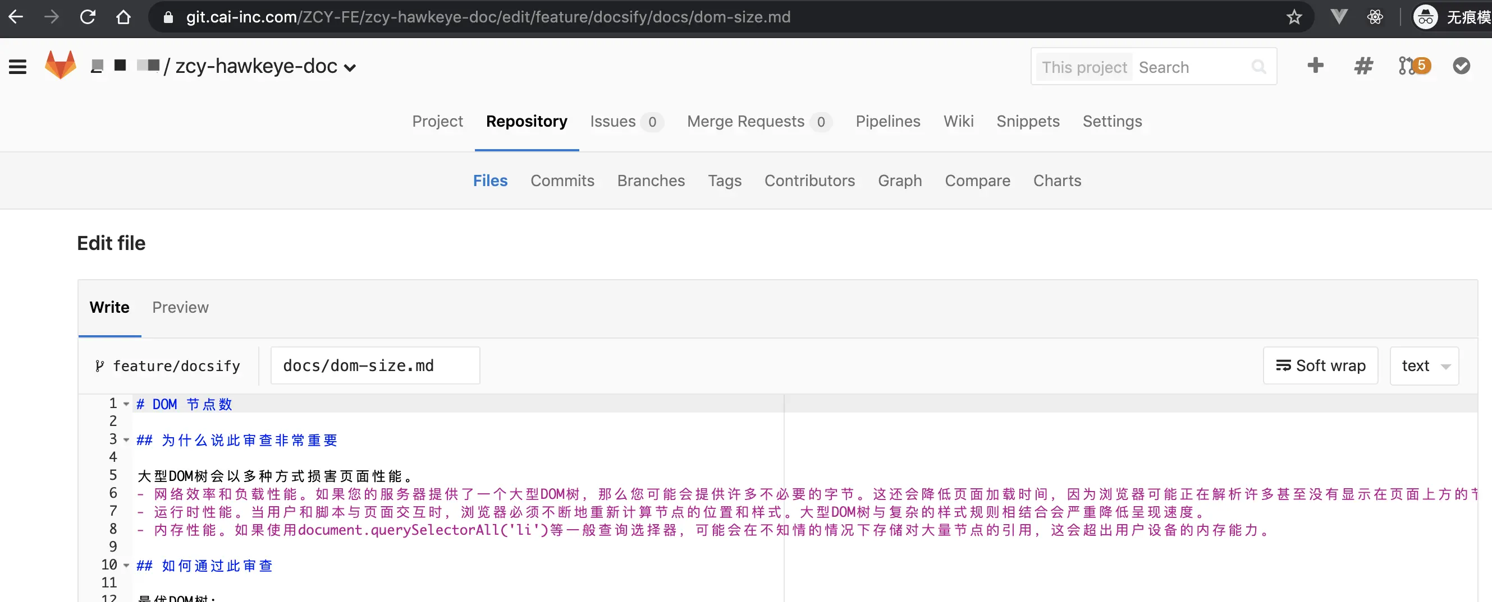Go to GitLab home via fox logo
Image resolution: width=1492 pixels, height=602 pixels.
click(x=60, y=64)
